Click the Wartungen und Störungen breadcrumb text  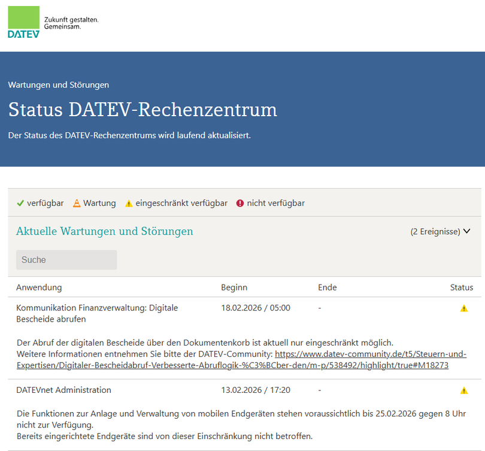tap(59, 85)
